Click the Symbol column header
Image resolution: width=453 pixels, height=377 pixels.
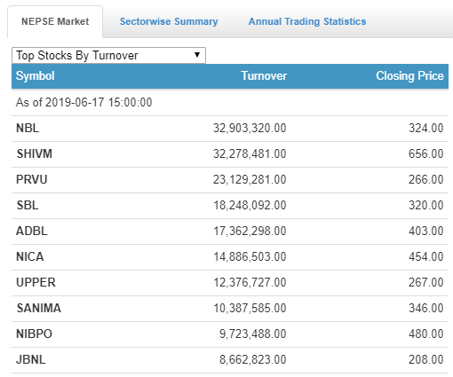36,75
